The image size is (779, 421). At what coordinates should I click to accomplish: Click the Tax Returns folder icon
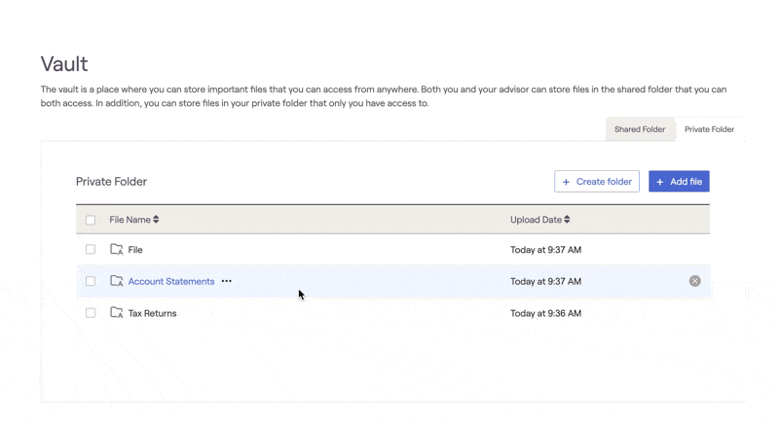pos(117,313)
